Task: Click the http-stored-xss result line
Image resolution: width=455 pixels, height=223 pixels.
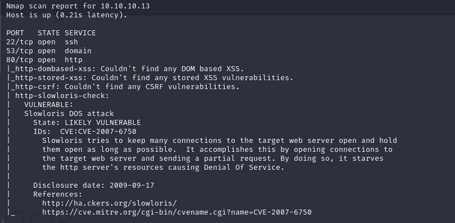Action: (152, 78)
